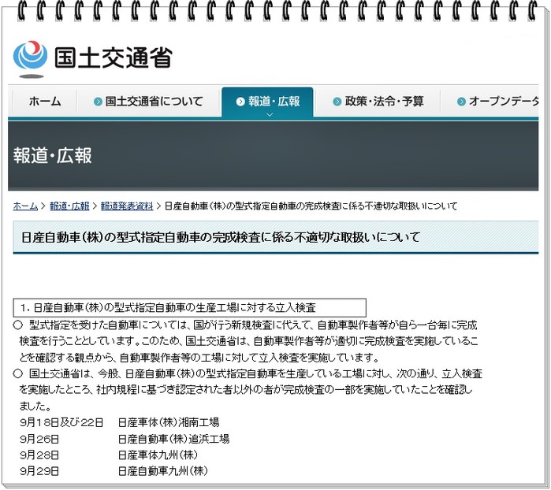Click the text 日産自動車(株)追浜工場
This screenshot has height=490, width=551.
(x=173, y=439)
